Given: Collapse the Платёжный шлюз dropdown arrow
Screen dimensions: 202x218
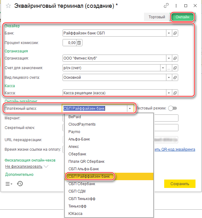Looking at the screenshot, I should (130, 109).
